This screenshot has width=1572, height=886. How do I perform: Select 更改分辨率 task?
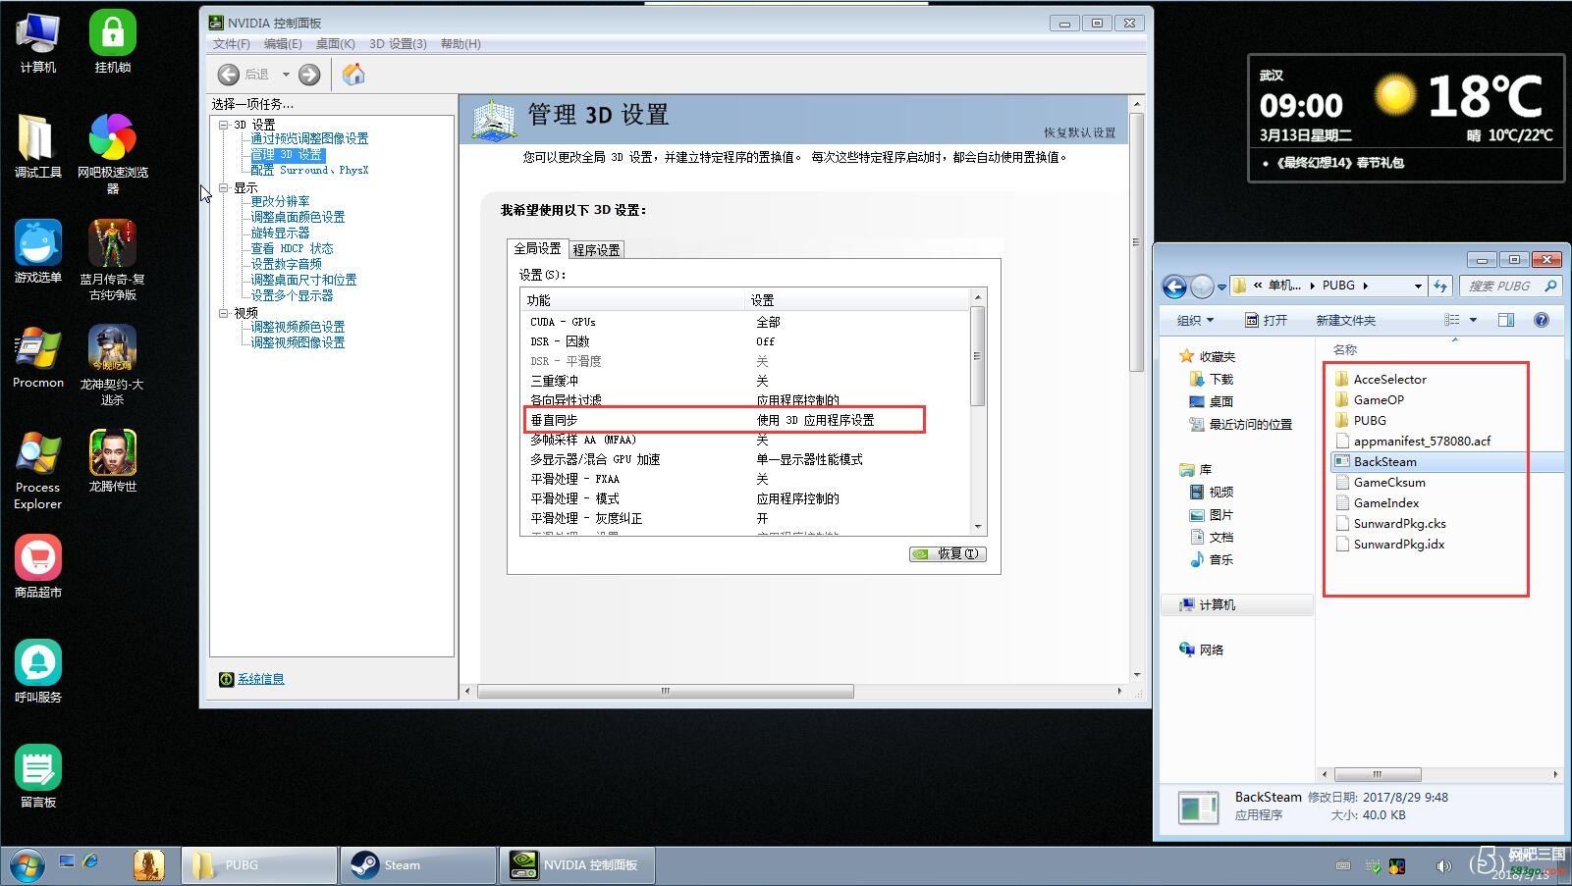point(280,202)
